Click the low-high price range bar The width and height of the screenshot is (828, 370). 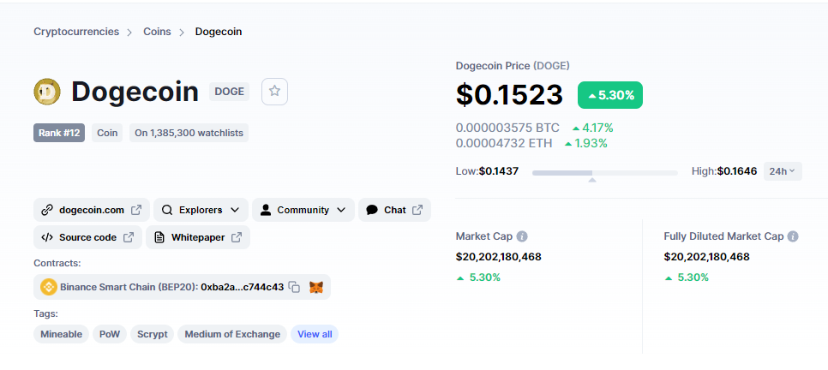[604, 173]
